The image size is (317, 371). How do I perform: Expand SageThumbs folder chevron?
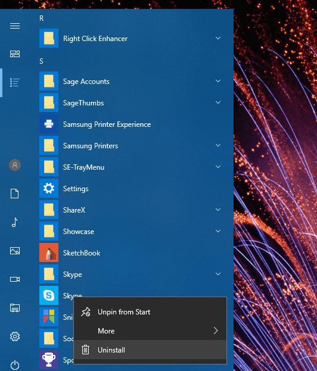[x=218, y=102]
